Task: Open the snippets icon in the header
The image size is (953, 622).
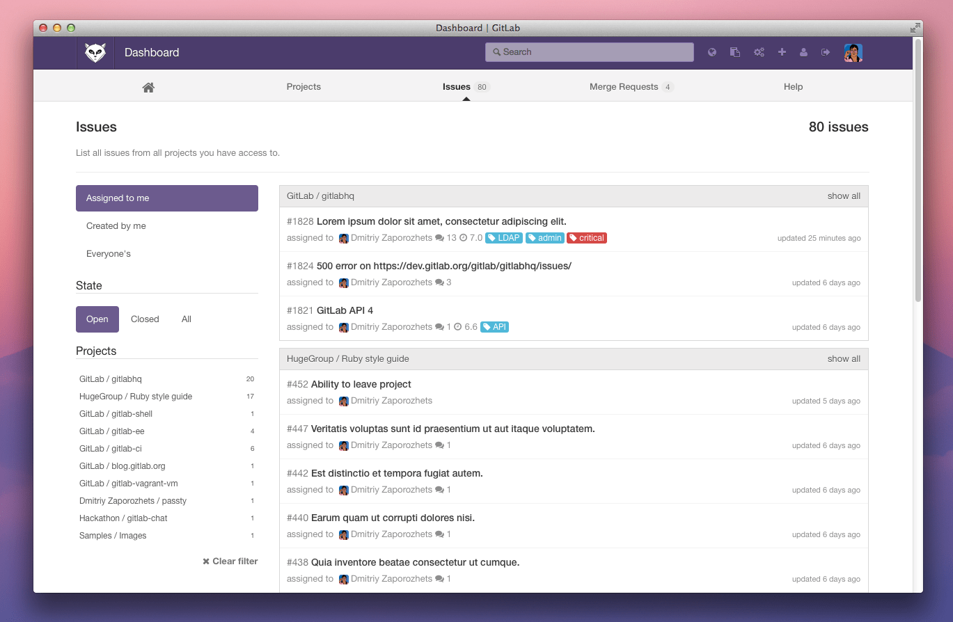Action: click(x=735, y=51)
